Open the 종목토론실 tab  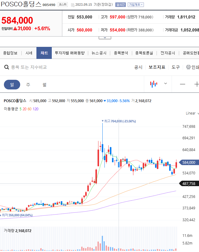tap(144, 53)
